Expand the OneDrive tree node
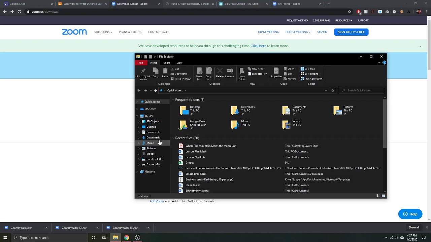 [137, 109]
